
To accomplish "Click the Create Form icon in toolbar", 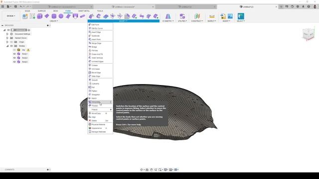I will point(25,16).
